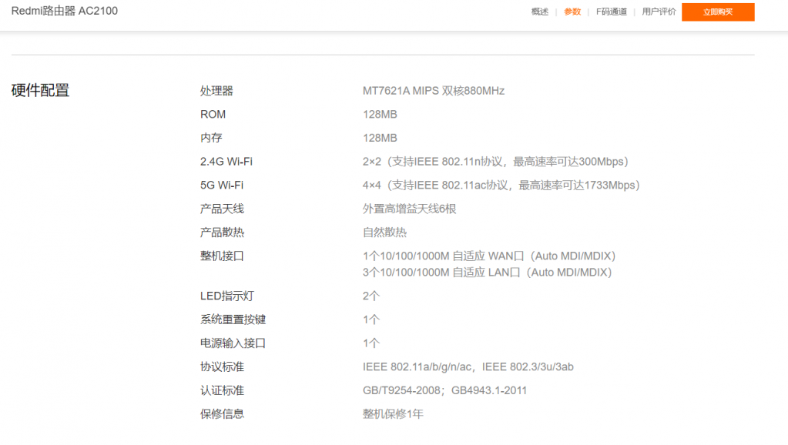This screenshot has height=445, width=788.
Task: Select the MT7621A MIPS 双核880MHz value
Action: pyautogui.click(x=434, y=91)
